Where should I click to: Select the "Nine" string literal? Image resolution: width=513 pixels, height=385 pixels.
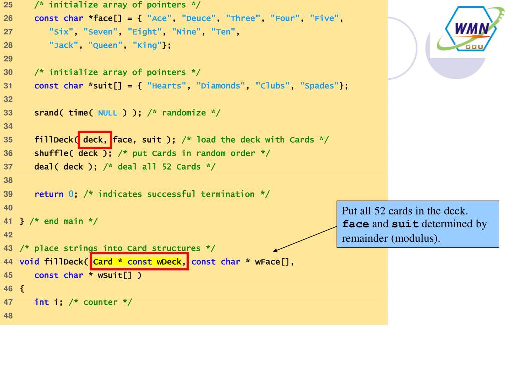pyautogui.click(x=187, y=32)
